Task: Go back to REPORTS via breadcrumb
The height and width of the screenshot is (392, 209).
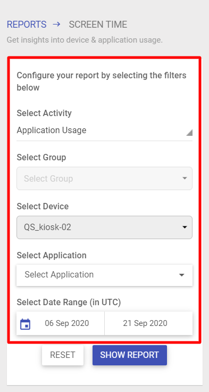Action: click(x=27, y=24)
